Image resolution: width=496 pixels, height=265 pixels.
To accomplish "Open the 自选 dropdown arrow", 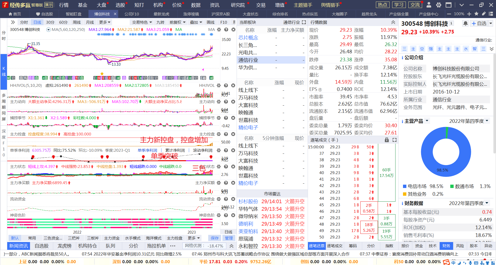I will pos(491,23).
